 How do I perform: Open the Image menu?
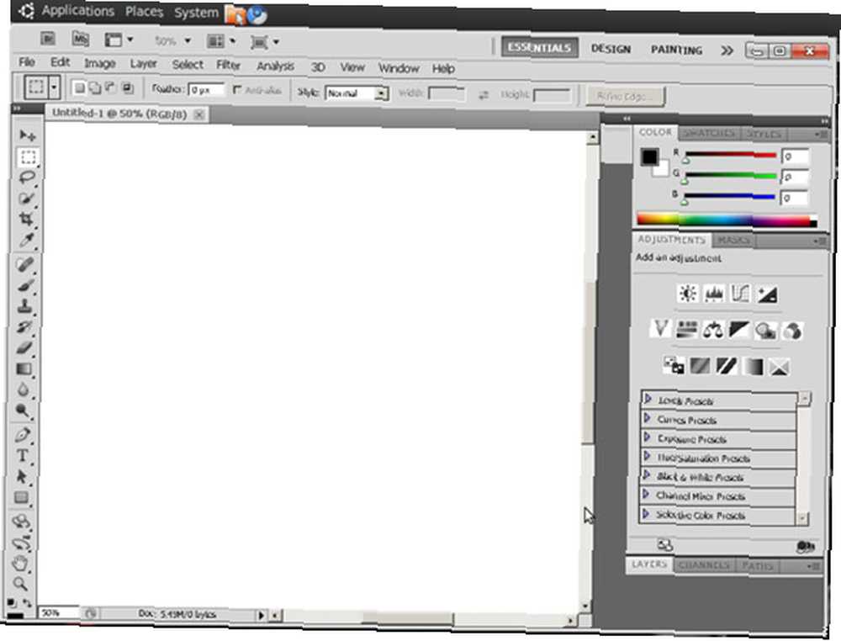tap(100, 63)
